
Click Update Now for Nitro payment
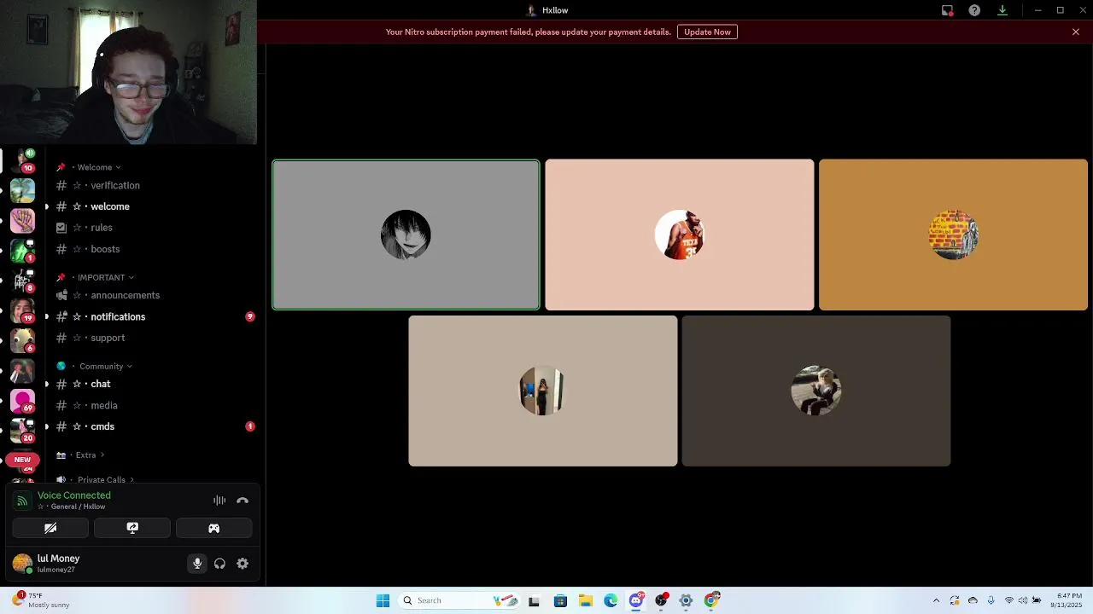707,32
